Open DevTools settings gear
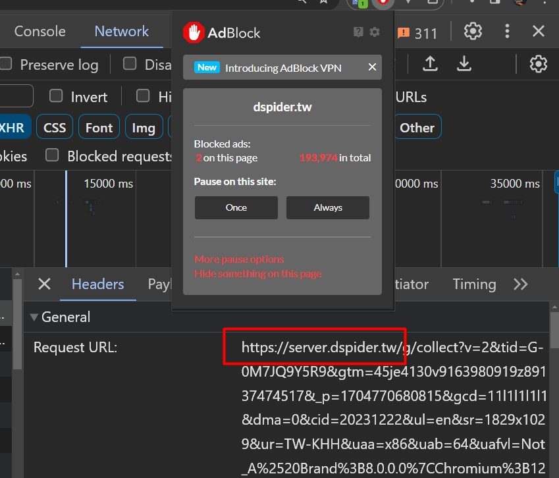Image resolution: width=559 pixels, height=478 pixels. pos(473,31)
